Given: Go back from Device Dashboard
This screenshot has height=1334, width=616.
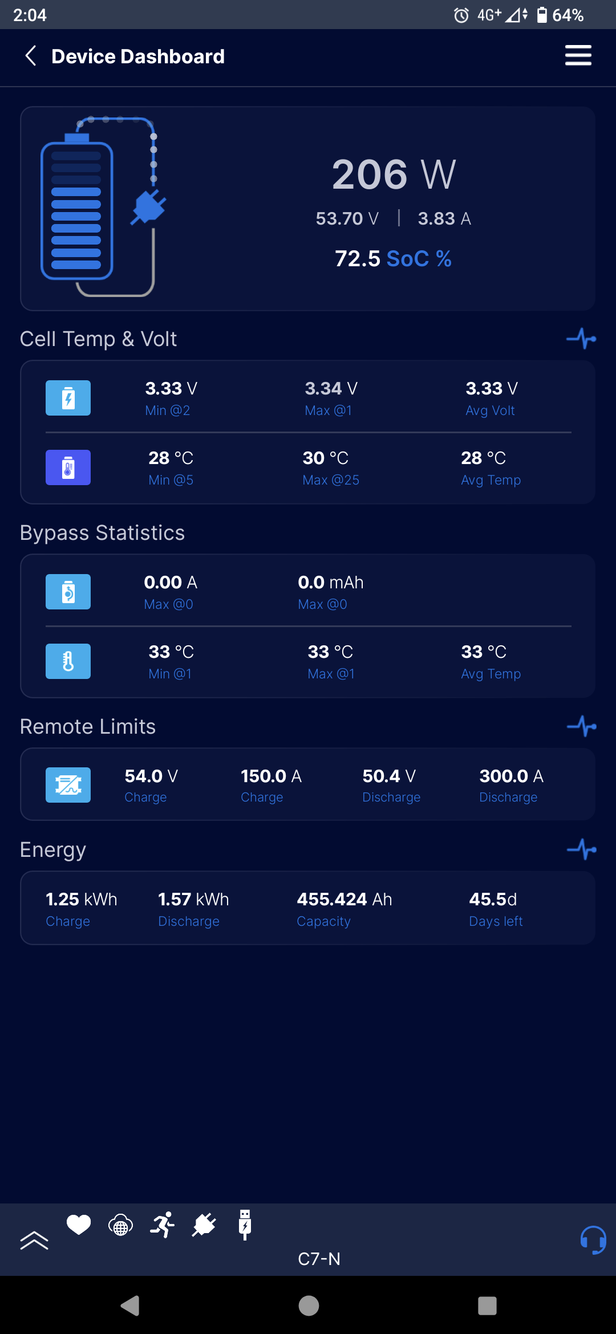Looking at the screenshot, I should click(31, 56).
